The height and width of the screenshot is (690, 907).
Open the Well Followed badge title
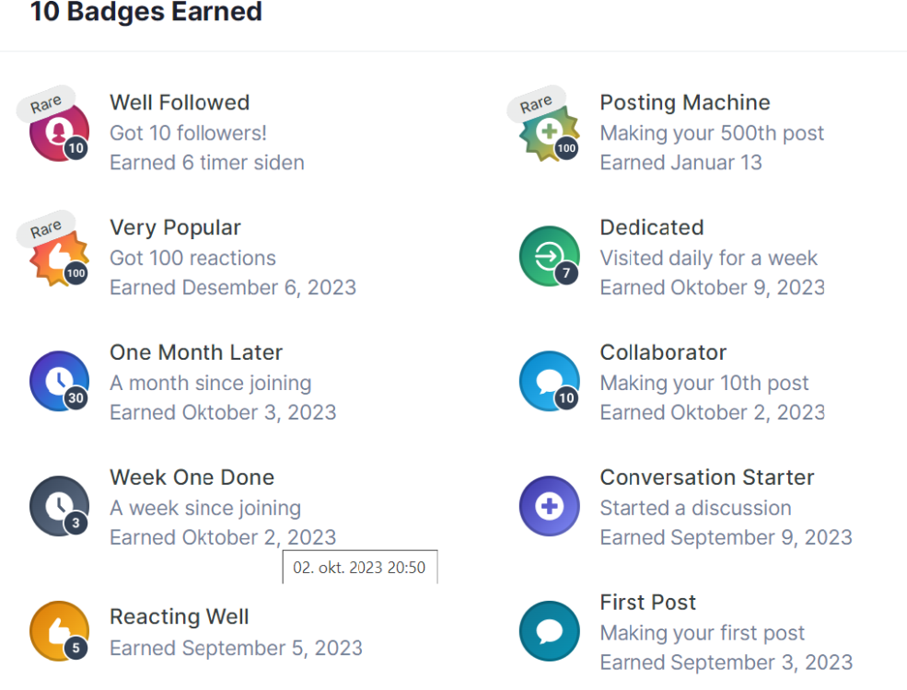pyautogui.click(x=180, y=102)
